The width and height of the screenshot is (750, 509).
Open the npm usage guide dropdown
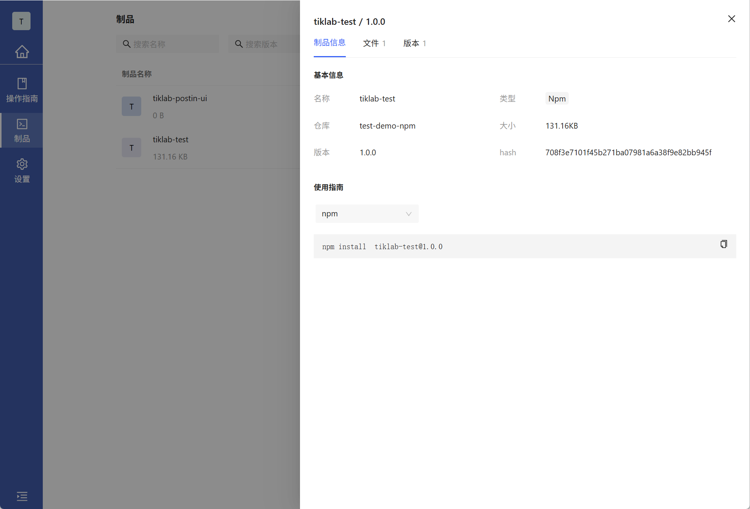366,214
